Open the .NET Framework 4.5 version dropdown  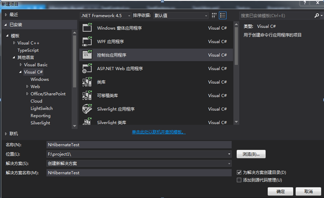(104, 15)
